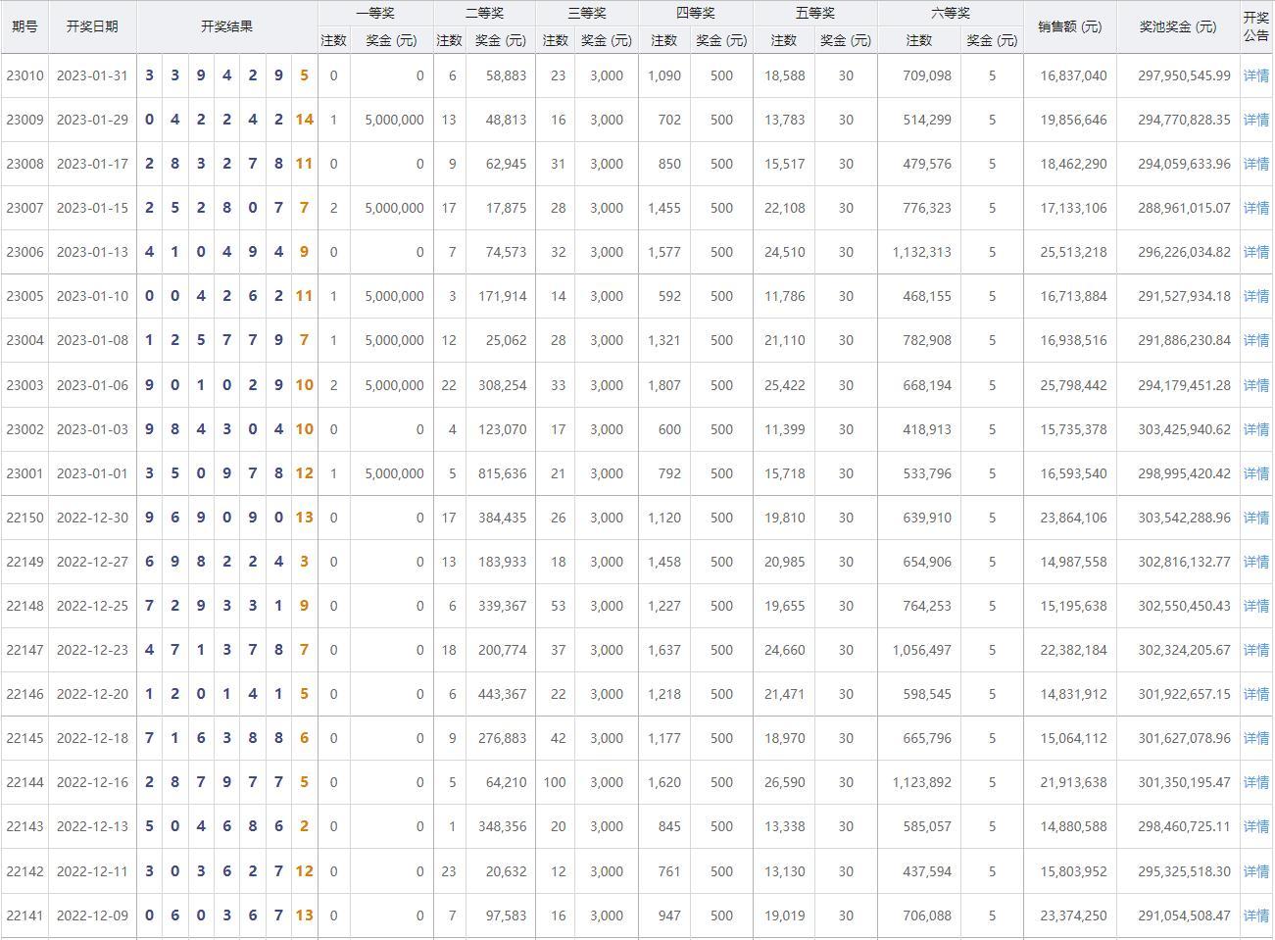Click the 开奖结果 column header
This screenshot has height=940, width=1275.
tap(227, 26)
